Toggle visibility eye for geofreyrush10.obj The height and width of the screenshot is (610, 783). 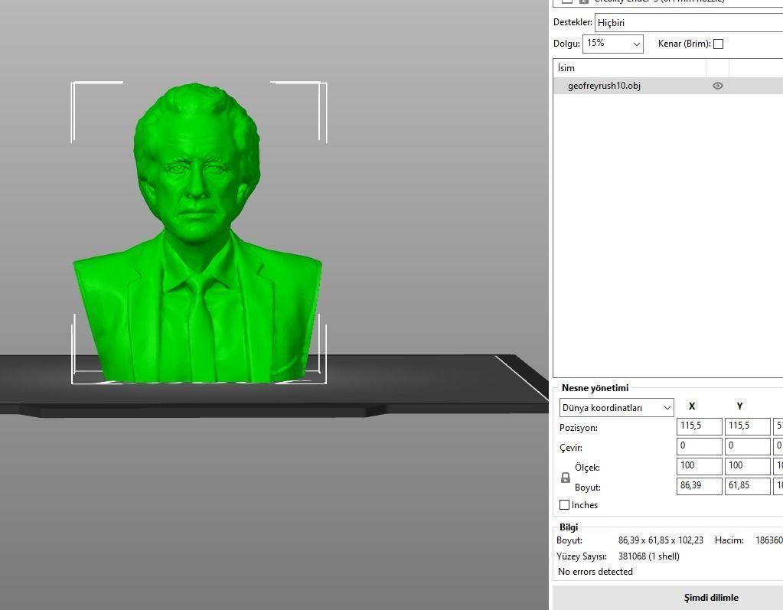tap(718, 86)
